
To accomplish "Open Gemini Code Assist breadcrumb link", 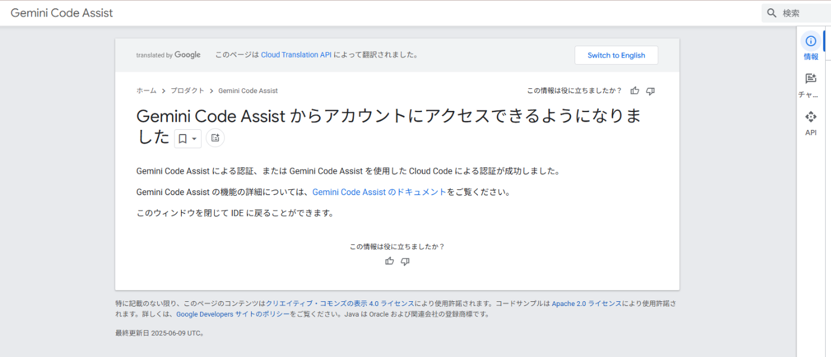I will (248, 91).
